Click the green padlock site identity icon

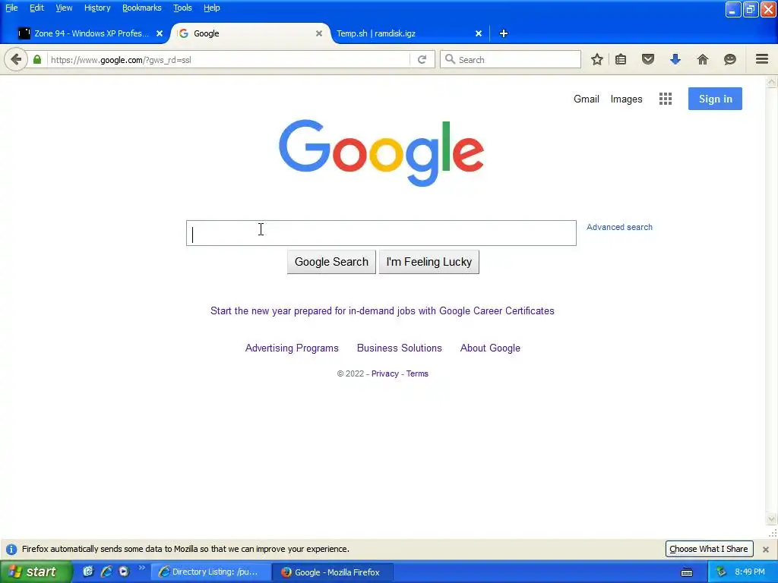[x=37, y=59]
